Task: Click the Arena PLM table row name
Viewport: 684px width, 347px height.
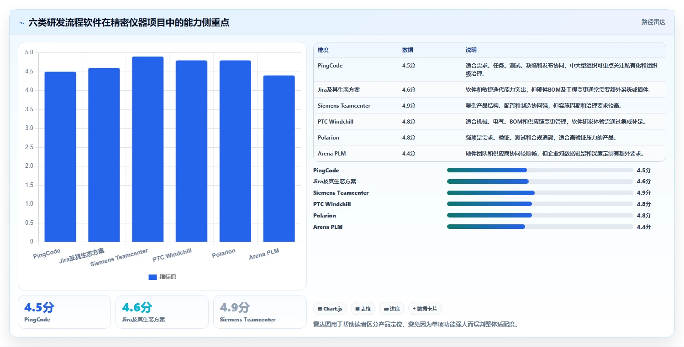Action: pos(331,154)
